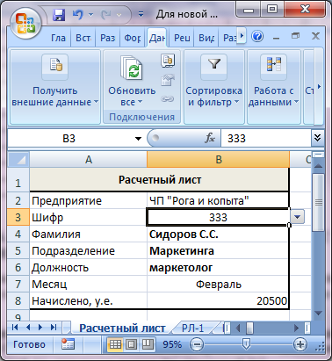This screenshot has width=332, height=361.
Task: Select the cell Февраль
Action: [218, 284]
